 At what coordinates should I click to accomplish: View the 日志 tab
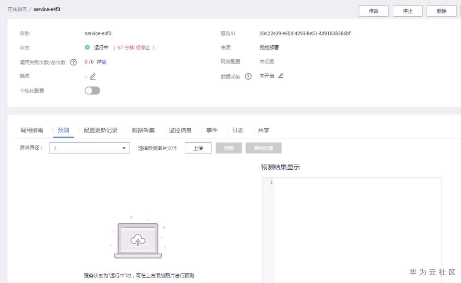tap(238, 130)
